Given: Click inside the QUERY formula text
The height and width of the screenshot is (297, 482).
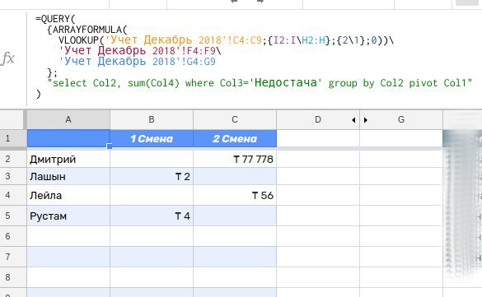Looking at the screenshot, I should [254, 57].
